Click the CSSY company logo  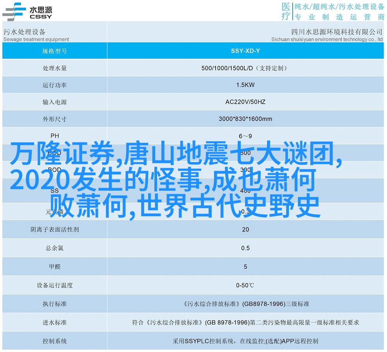[x=27, y=12]
